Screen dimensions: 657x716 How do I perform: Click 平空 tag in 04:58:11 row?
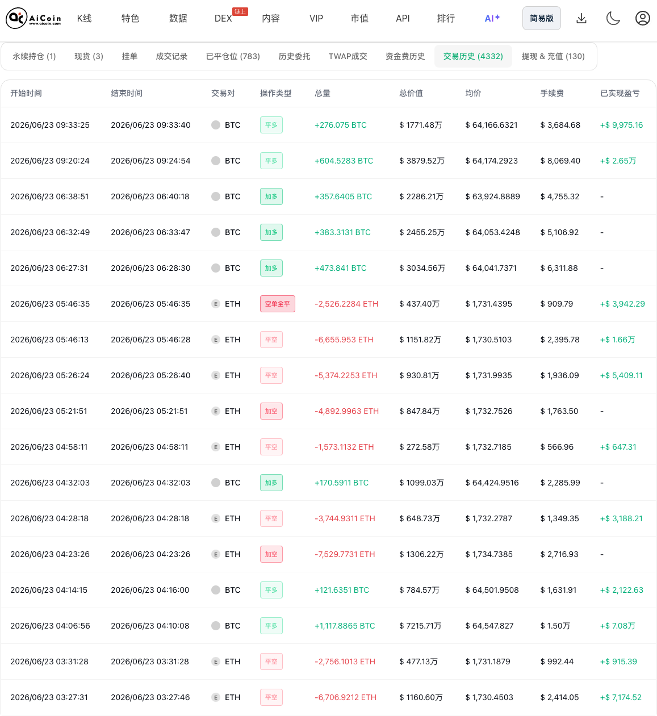pyautogui.click(x=271, y=447)
